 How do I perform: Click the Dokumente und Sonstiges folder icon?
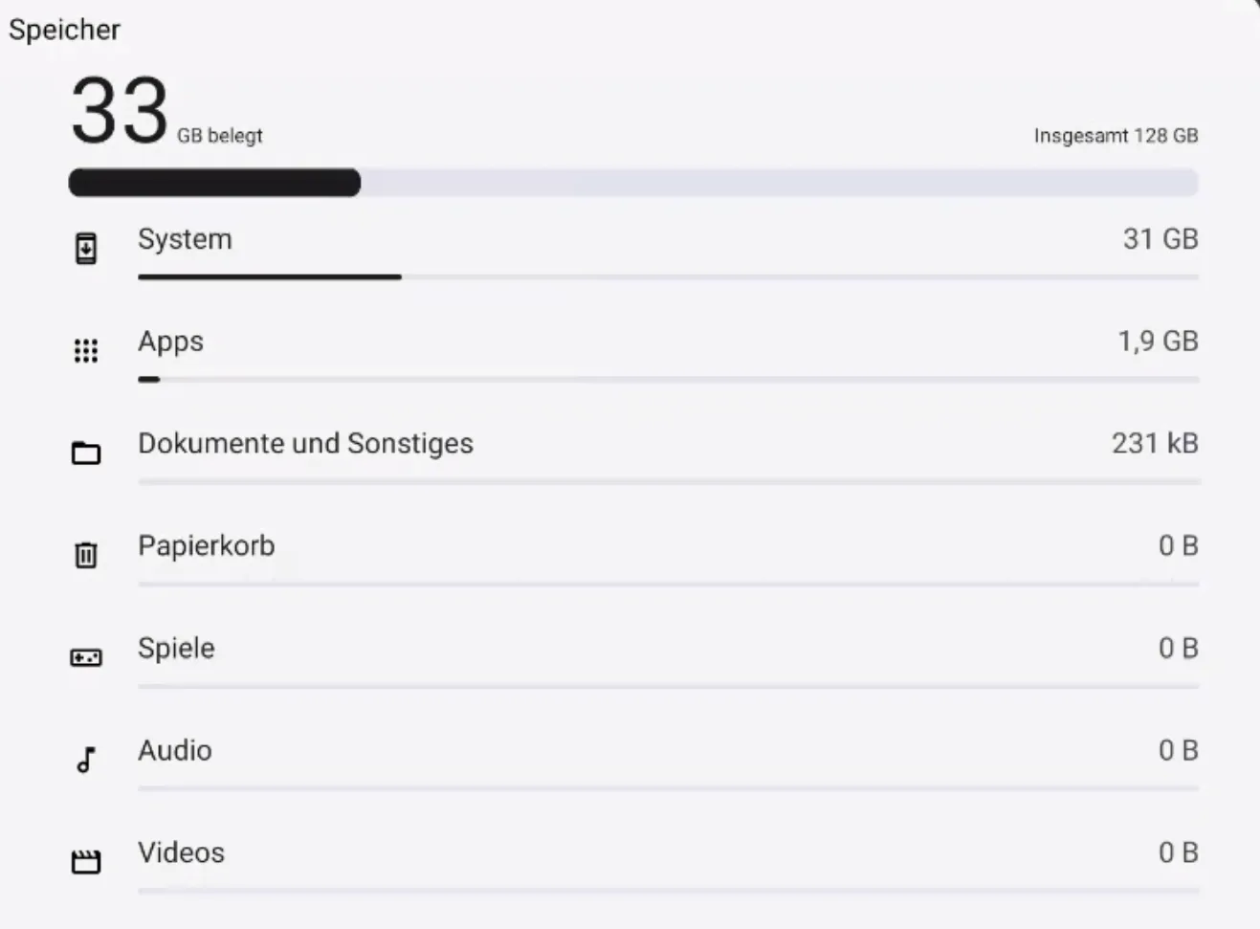(86, 453)
